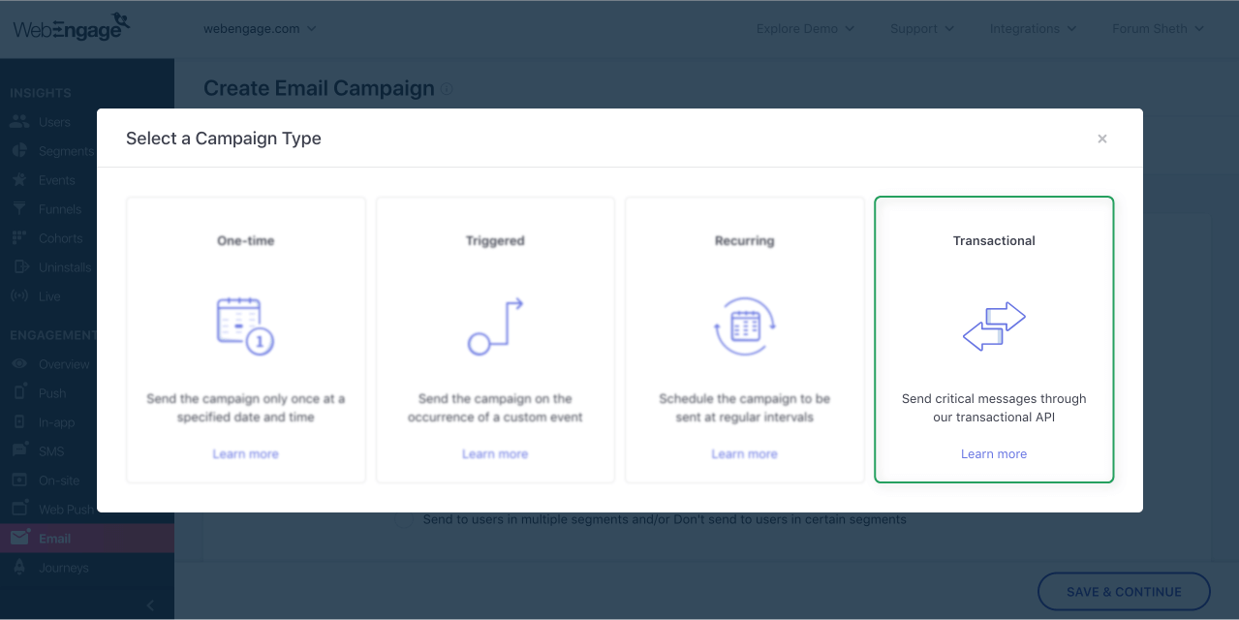
Task: Select the Recurring campaign type title
Action: 744,240
